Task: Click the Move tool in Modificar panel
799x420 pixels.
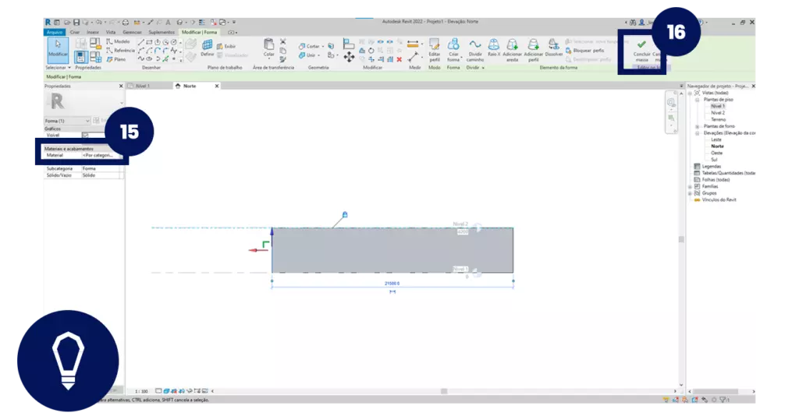Action: (x=349, y=57)
